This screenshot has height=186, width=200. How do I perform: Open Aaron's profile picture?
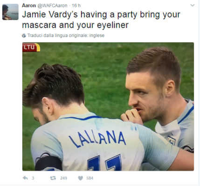click(x=10, y=12)
